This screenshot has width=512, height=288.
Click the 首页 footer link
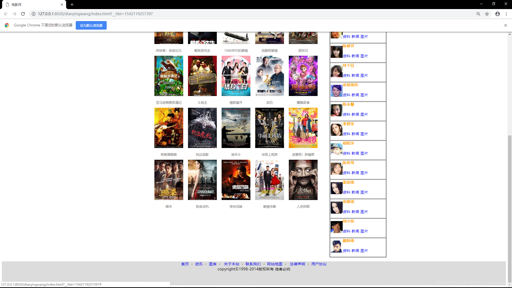tap(185, 264)
